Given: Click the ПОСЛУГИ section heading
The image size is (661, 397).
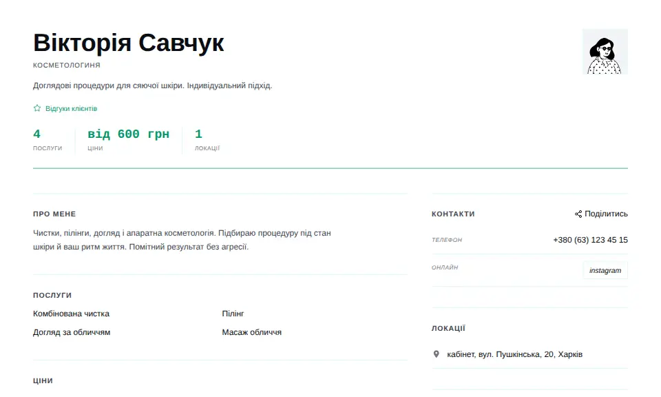Looking at the screenshot, I should tap(52, 295).
